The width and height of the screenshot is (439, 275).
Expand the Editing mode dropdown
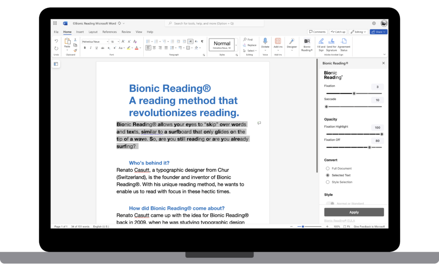[358, 32]
